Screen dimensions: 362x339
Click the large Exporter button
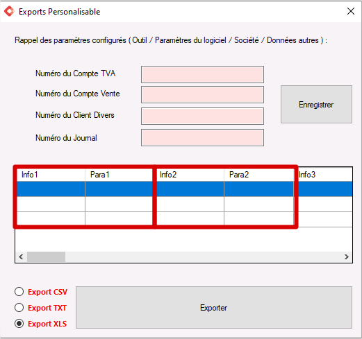[x=214, y=308]
